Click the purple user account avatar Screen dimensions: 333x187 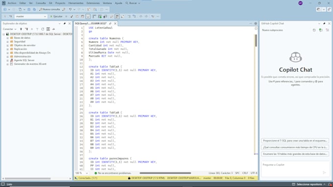pos(301,3)
